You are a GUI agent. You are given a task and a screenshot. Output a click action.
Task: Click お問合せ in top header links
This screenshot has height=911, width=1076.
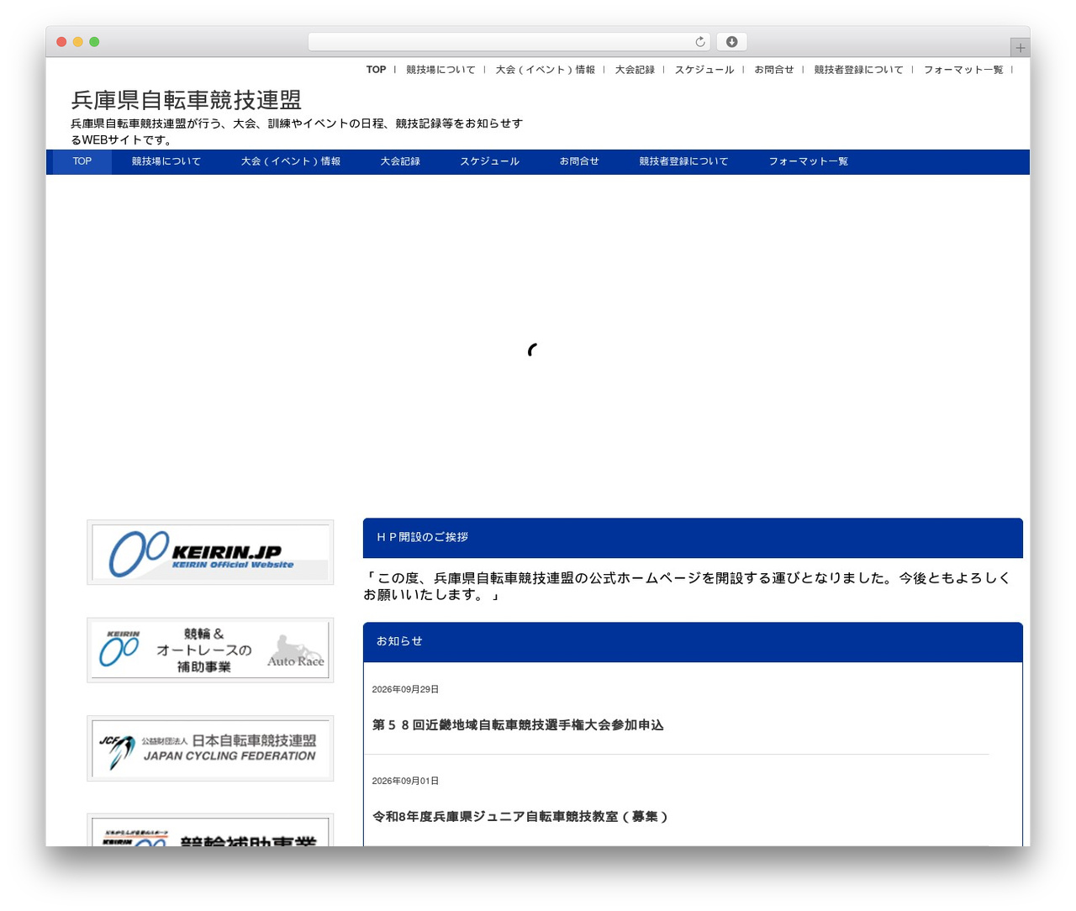tap(773, 70)
